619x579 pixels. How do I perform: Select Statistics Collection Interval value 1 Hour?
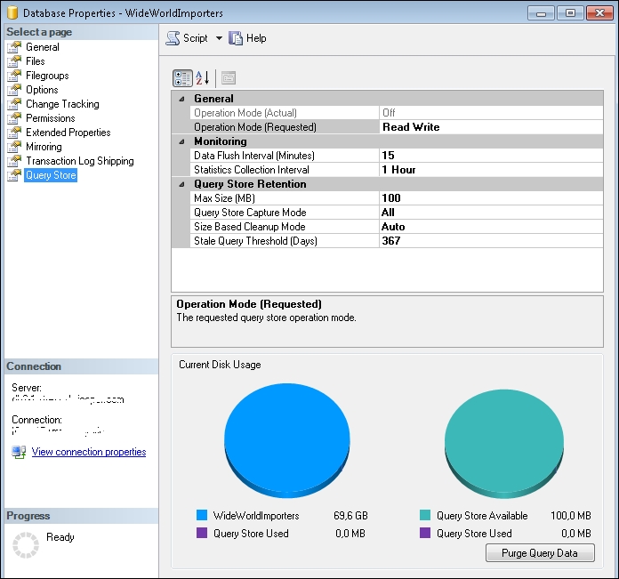[491, 170]
